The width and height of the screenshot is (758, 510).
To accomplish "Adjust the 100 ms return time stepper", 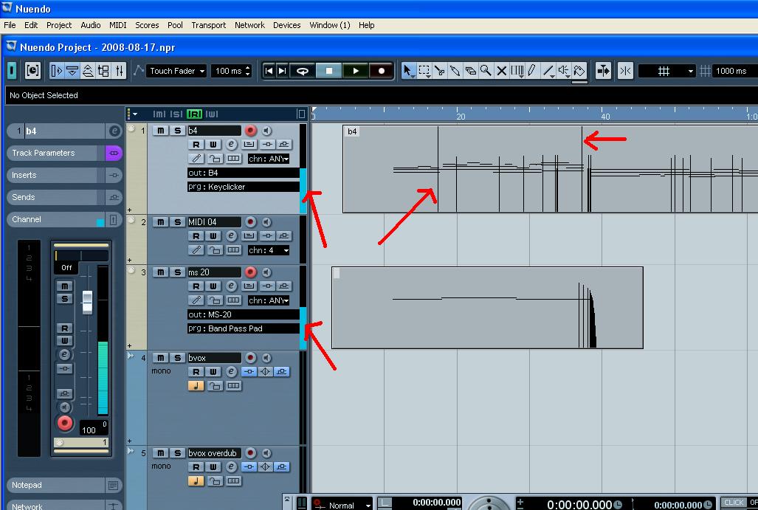I will (247, 71).
